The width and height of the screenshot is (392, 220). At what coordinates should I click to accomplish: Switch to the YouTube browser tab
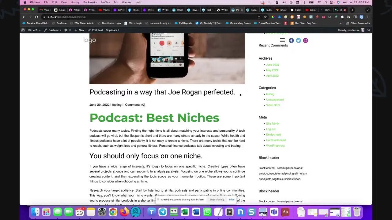104,10
